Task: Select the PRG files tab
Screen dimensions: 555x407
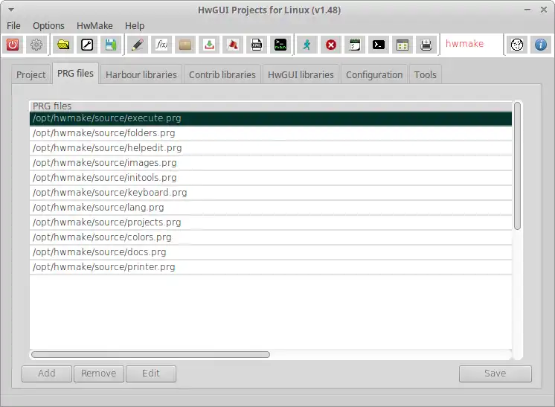Action: 75,73
